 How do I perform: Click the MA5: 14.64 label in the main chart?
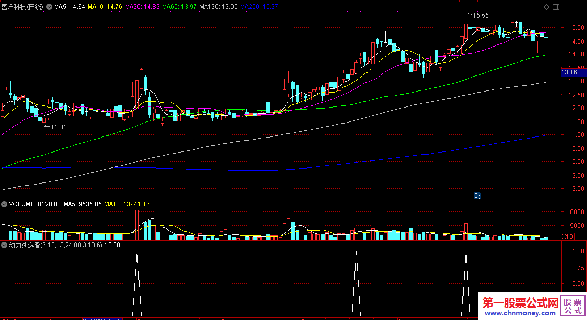70,7
